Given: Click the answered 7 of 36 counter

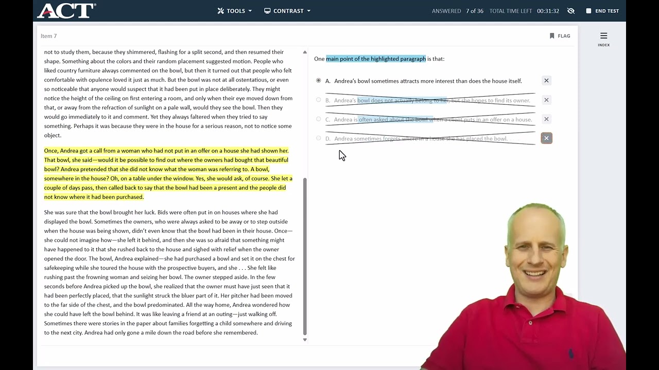Looking at the screenshot, I should tap(458, 11).
